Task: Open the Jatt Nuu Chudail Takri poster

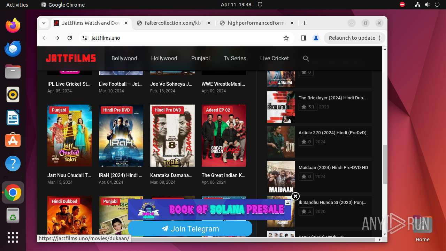Action: (70, 136)
